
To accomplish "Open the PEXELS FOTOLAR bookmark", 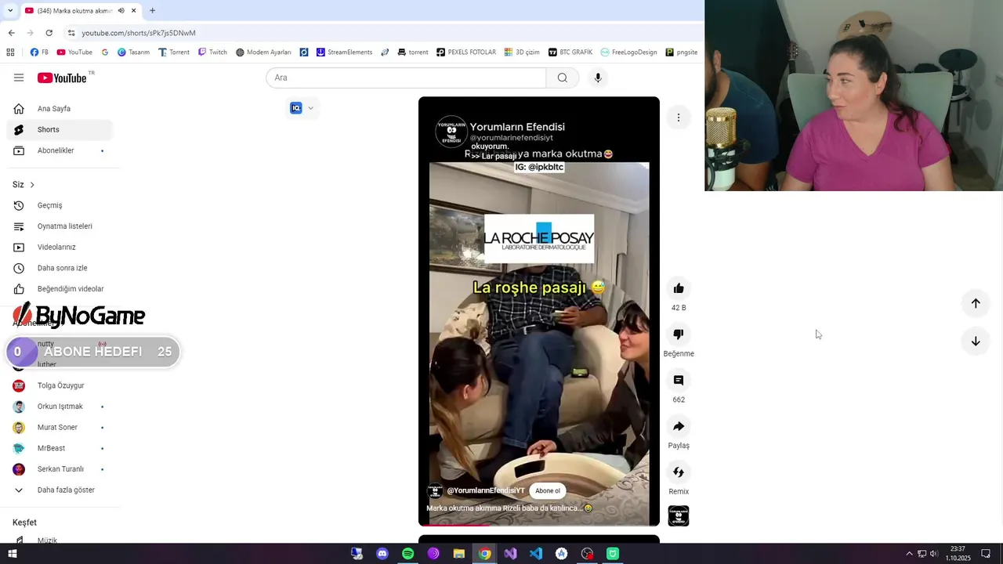I will (x=466, y=52).
